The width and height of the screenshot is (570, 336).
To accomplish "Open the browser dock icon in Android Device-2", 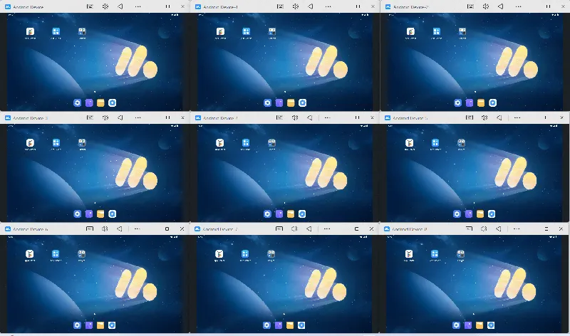I will click(492, 103).
